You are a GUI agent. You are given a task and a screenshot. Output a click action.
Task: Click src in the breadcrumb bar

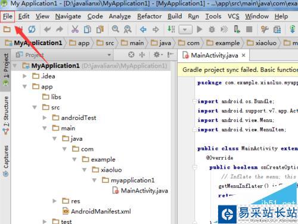click(x=105, y=43)
